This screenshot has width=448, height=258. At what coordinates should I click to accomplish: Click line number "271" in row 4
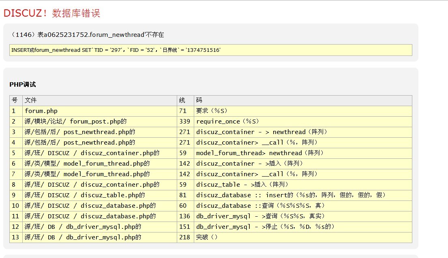click(x=184, y=143)
